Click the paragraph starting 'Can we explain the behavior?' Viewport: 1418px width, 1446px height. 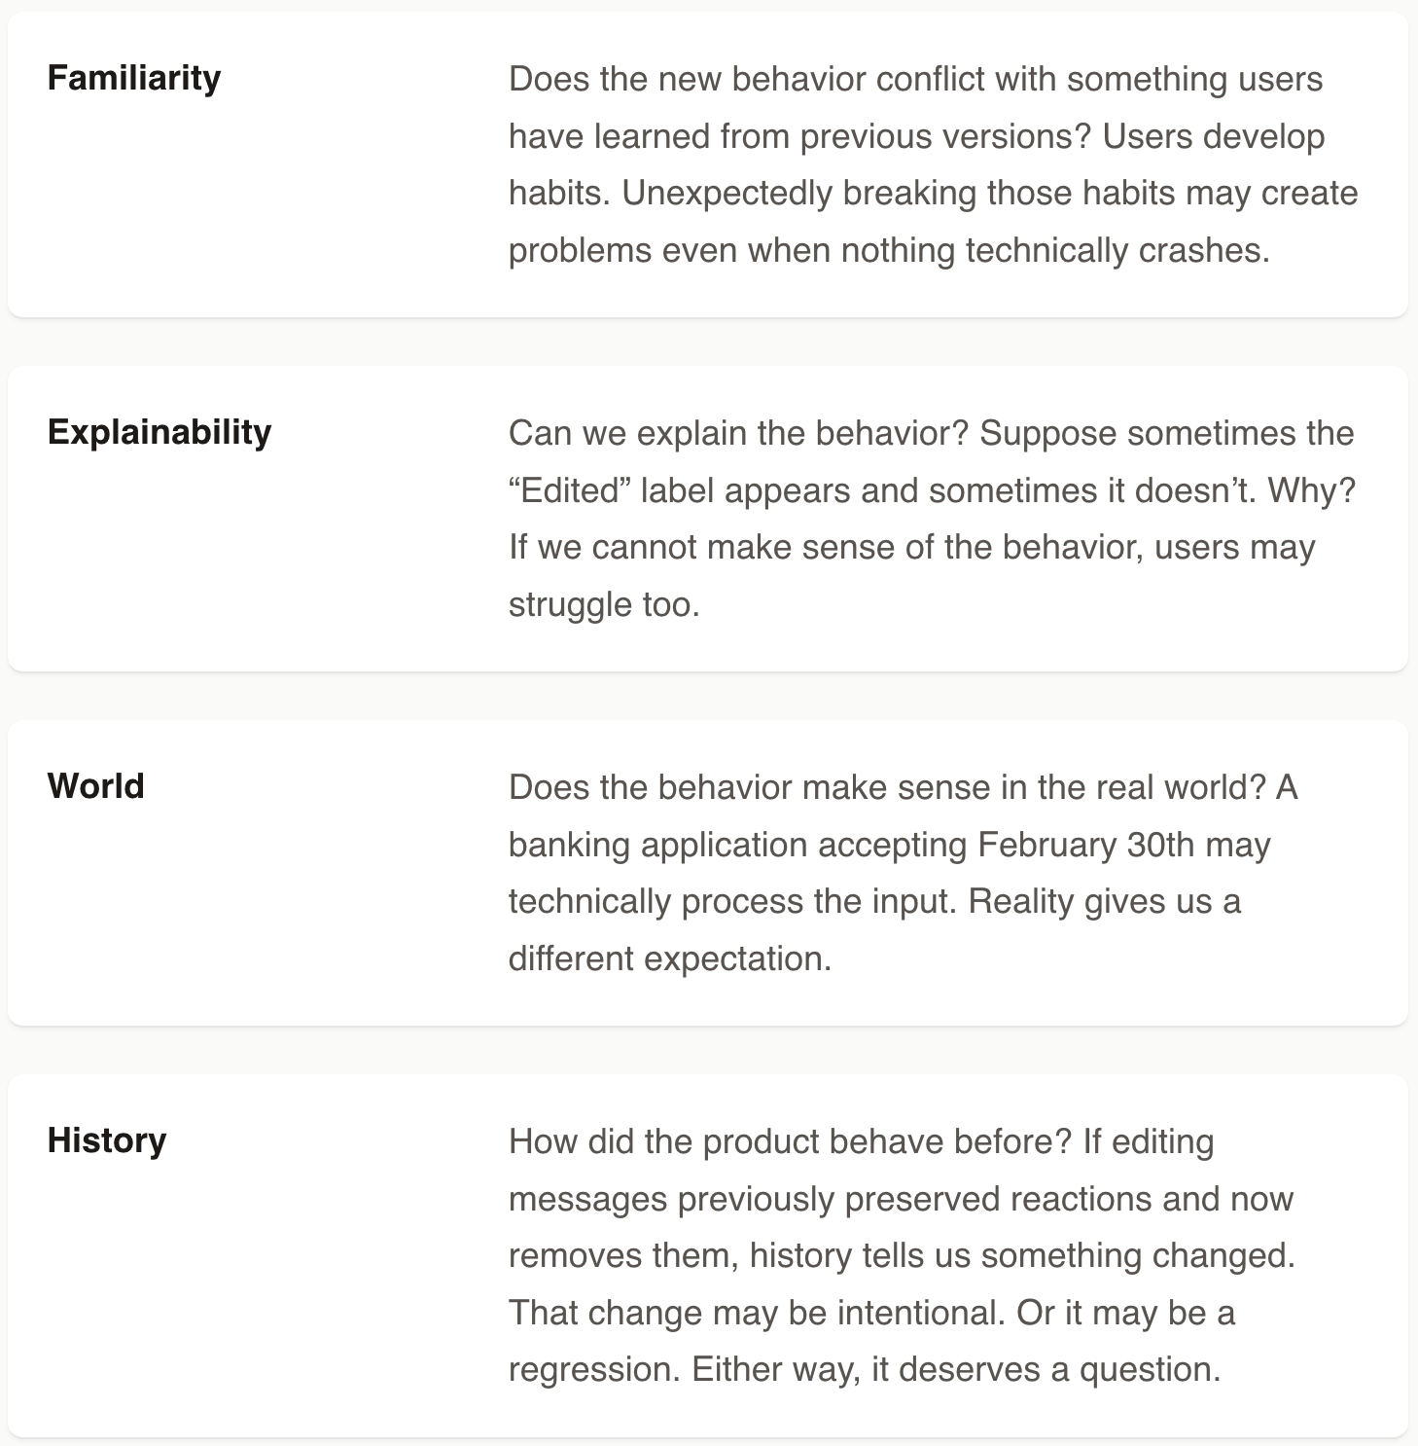pos(933,519)
